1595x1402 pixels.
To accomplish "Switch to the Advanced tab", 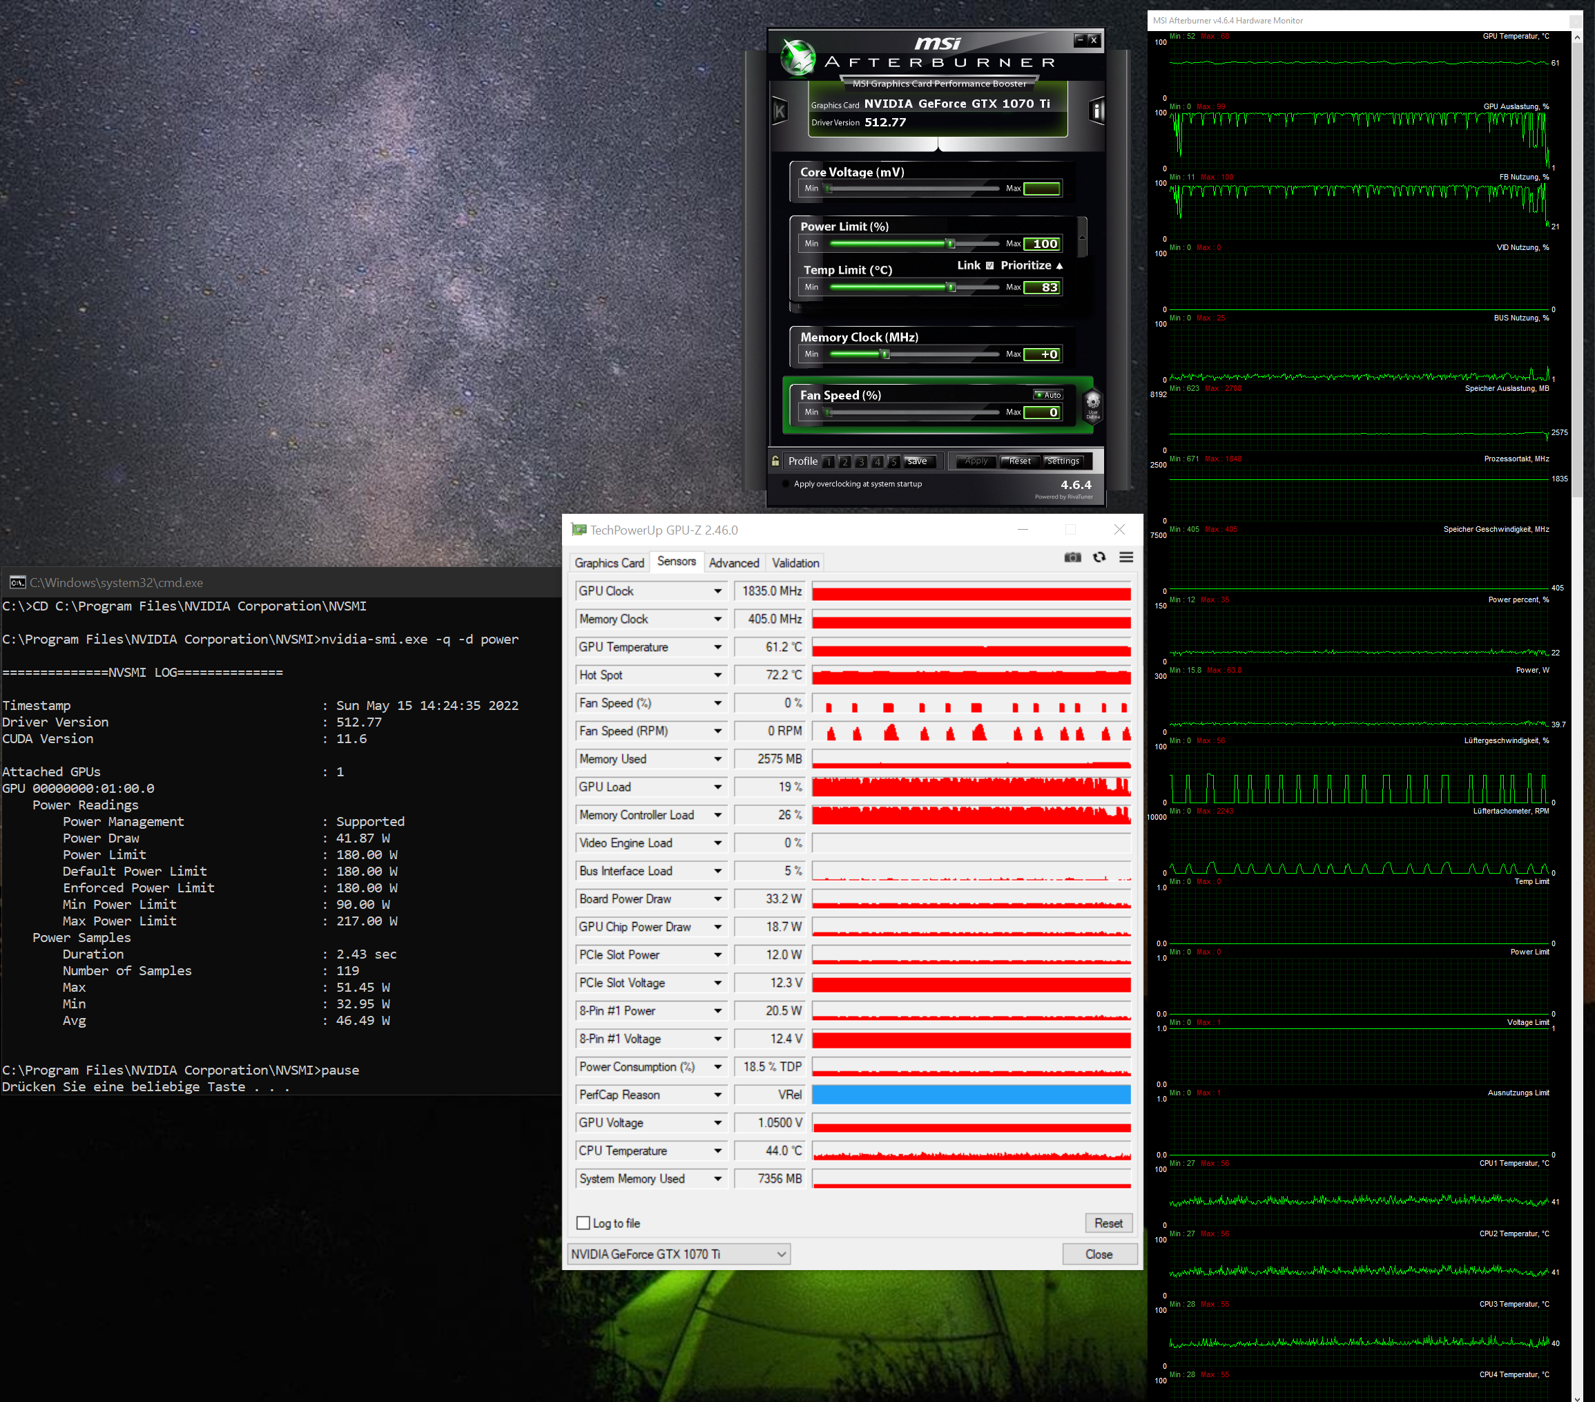I will 733,563.
